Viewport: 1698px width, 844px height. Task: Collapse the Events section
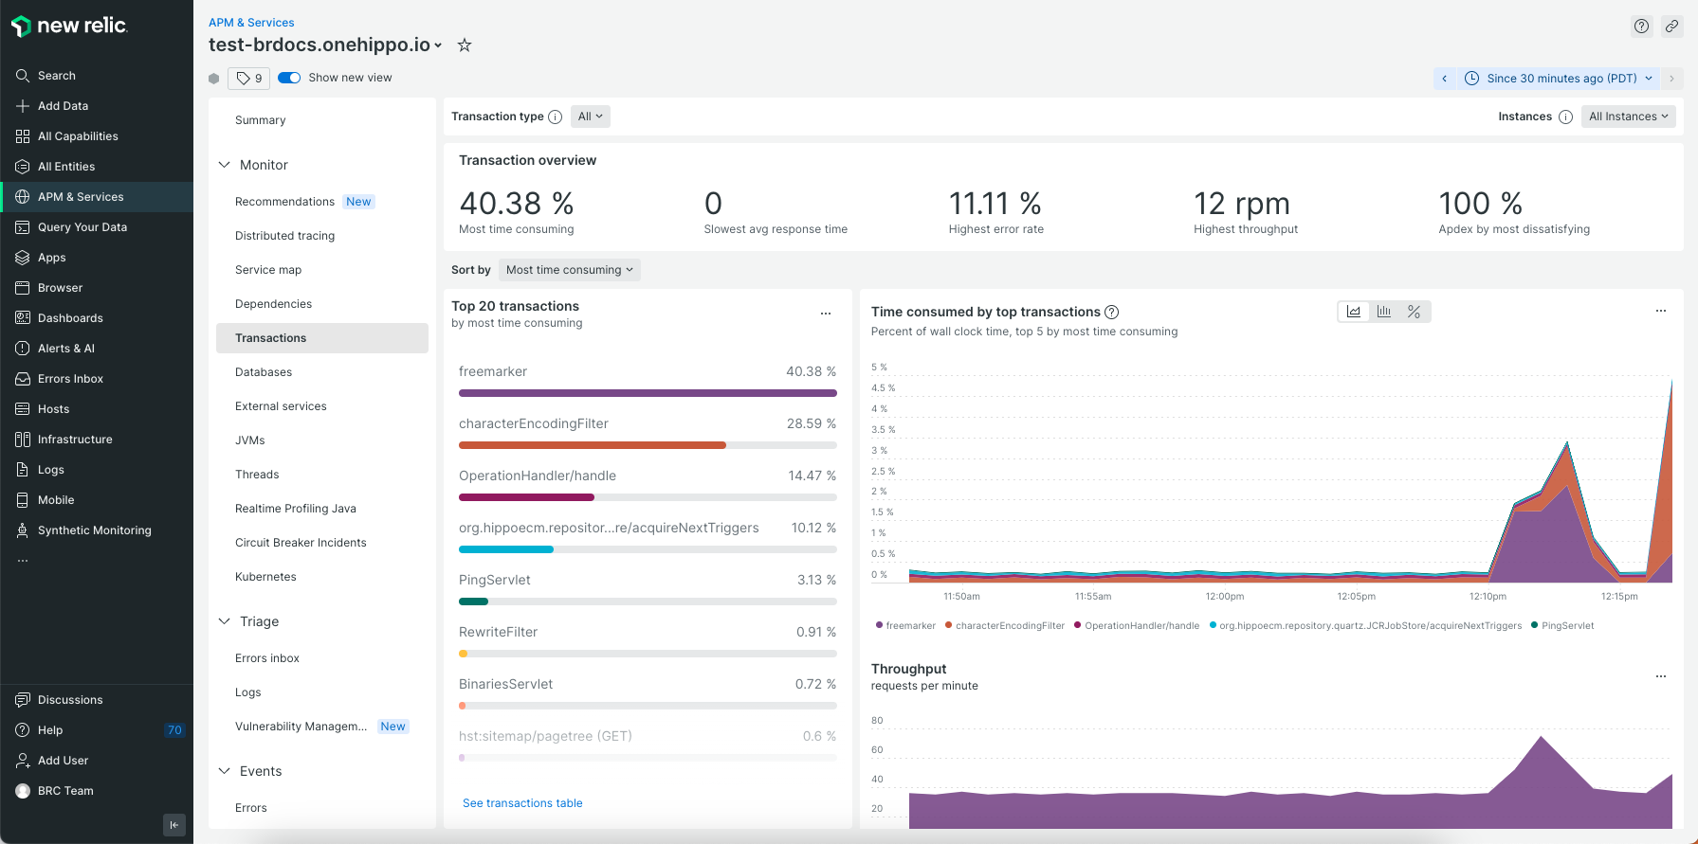pyautogui.click(x=225, y=771)
